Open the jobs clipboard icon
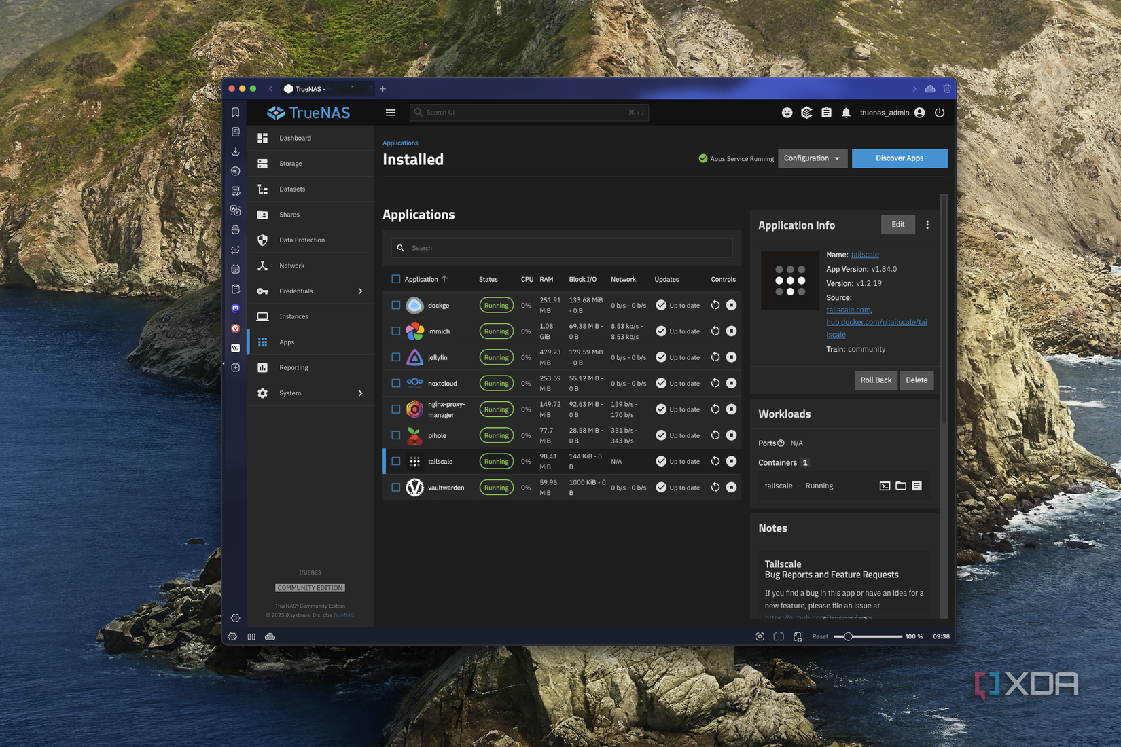1121x747 pixels. pos(826,113)
